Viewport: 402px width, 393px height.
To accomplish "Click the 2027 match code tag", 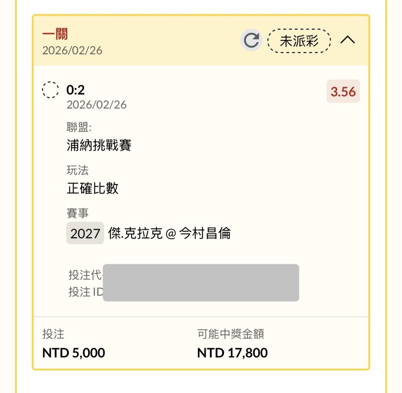I will [x=85, y=233].
